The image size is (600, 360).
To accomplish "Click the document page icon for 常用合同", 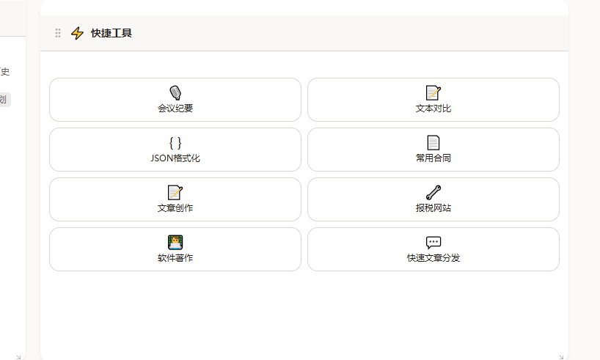I will pos(433,142).
